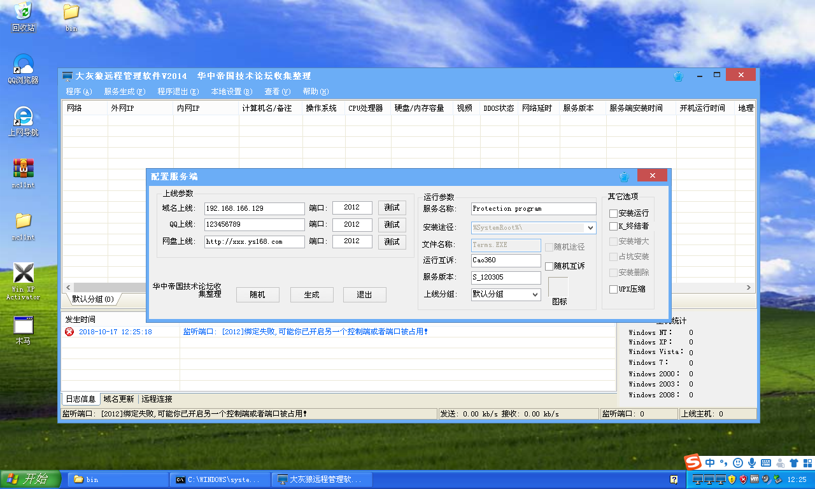Switch to the 远程连接 tab

point(157,399)
